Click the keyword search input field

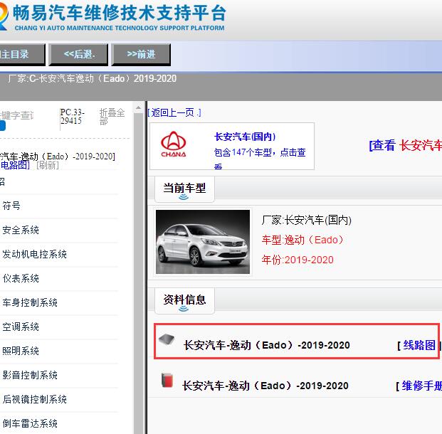[x=17, y=115]
